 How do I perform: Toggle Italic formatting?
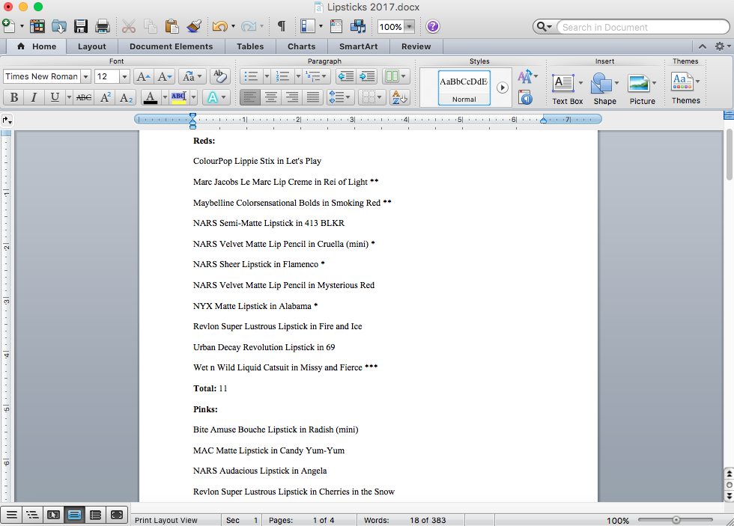34,97
